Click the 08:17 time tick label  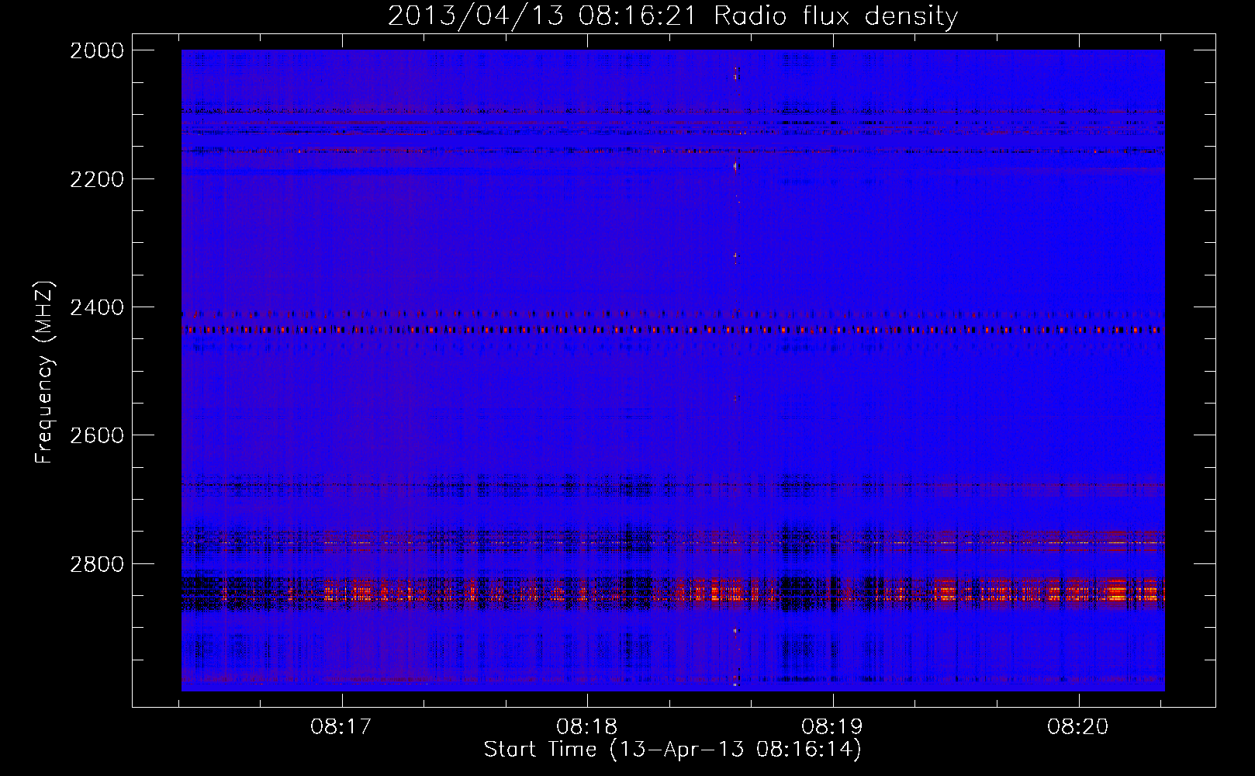(341, 727)
